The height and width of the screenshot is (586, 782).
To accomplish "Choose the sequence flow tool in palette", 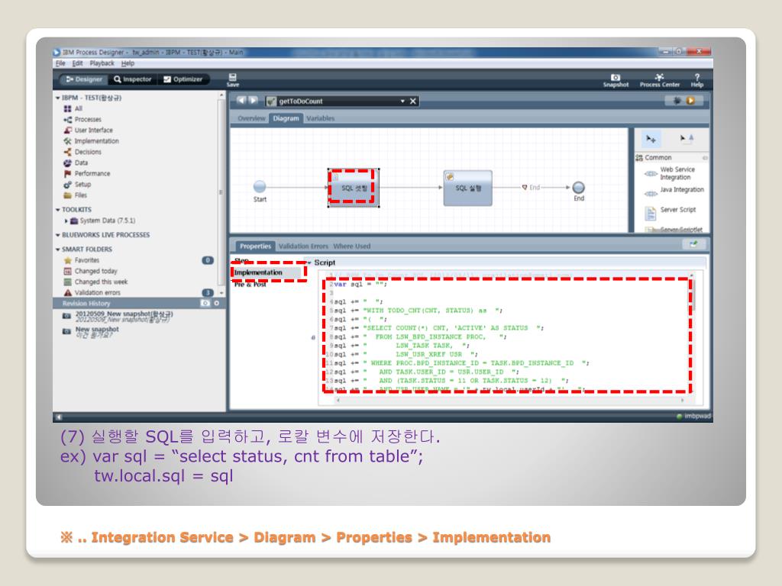I will coord(687,139).
